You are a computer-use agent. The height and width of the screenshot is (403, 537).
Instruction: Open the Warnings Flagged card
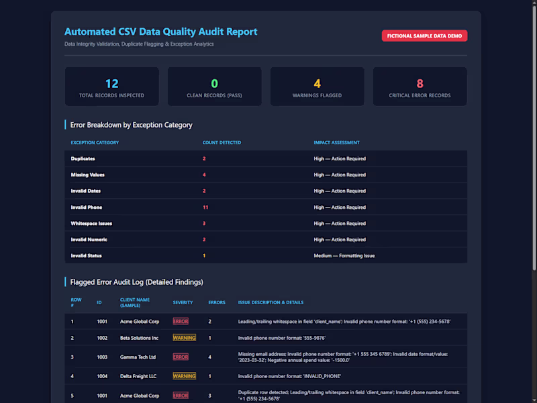click(x=317, y=87)
